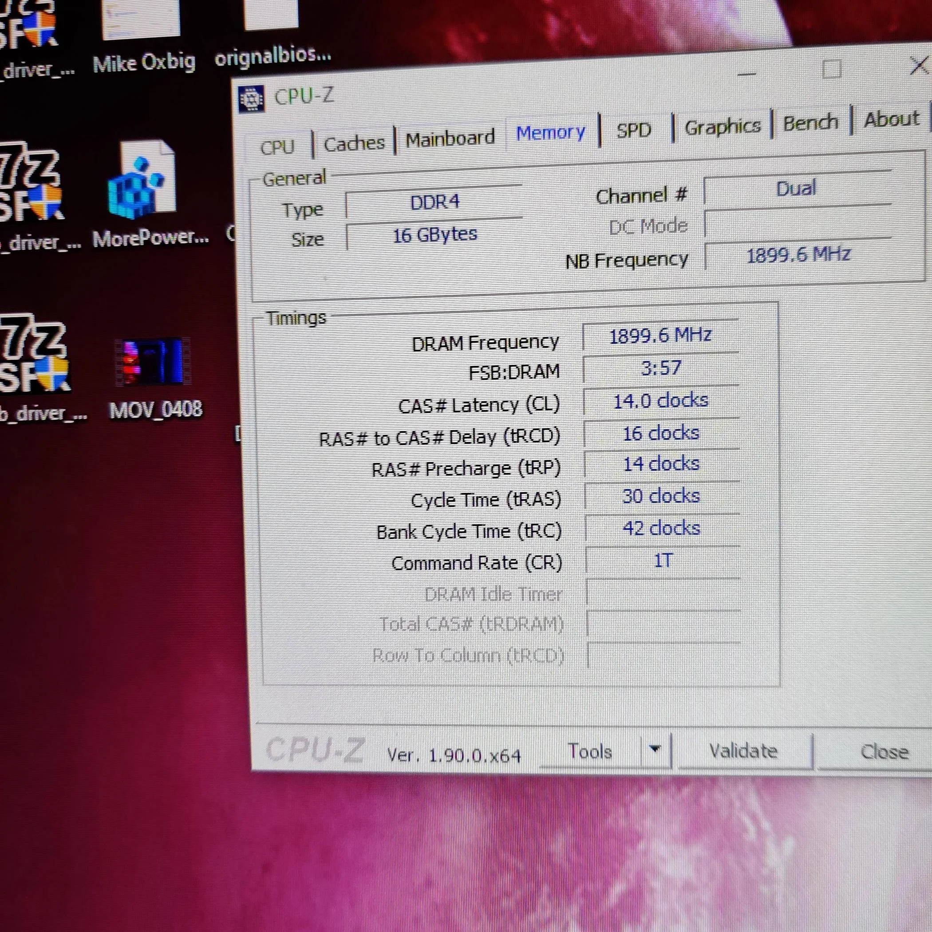Click the CPU-Z title bar app icon

coord(251,99)
